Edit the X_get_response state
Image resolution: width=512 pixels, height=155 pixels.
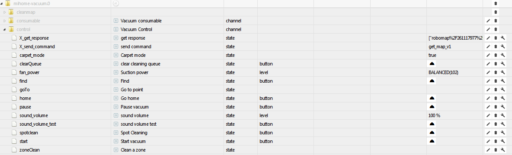(488, 38)
